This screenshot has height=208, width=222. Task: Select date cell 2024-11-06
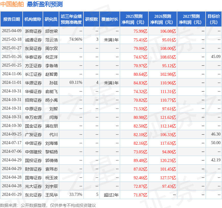[12, 74]
